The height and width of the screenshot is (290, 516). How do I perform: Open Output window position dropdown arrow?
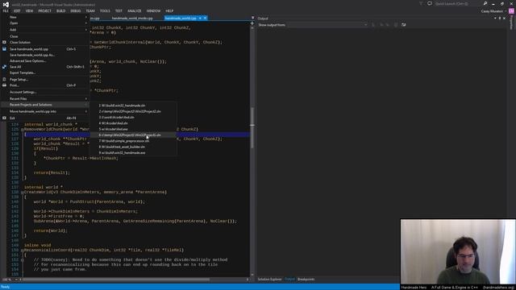(x=495, y=19)
